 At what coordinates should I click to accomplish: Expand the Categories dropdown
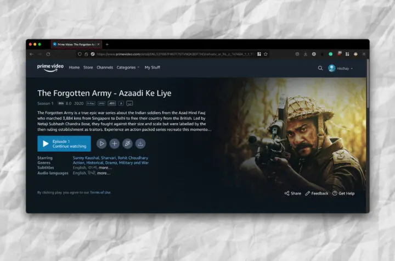click(x=128, y=68)
